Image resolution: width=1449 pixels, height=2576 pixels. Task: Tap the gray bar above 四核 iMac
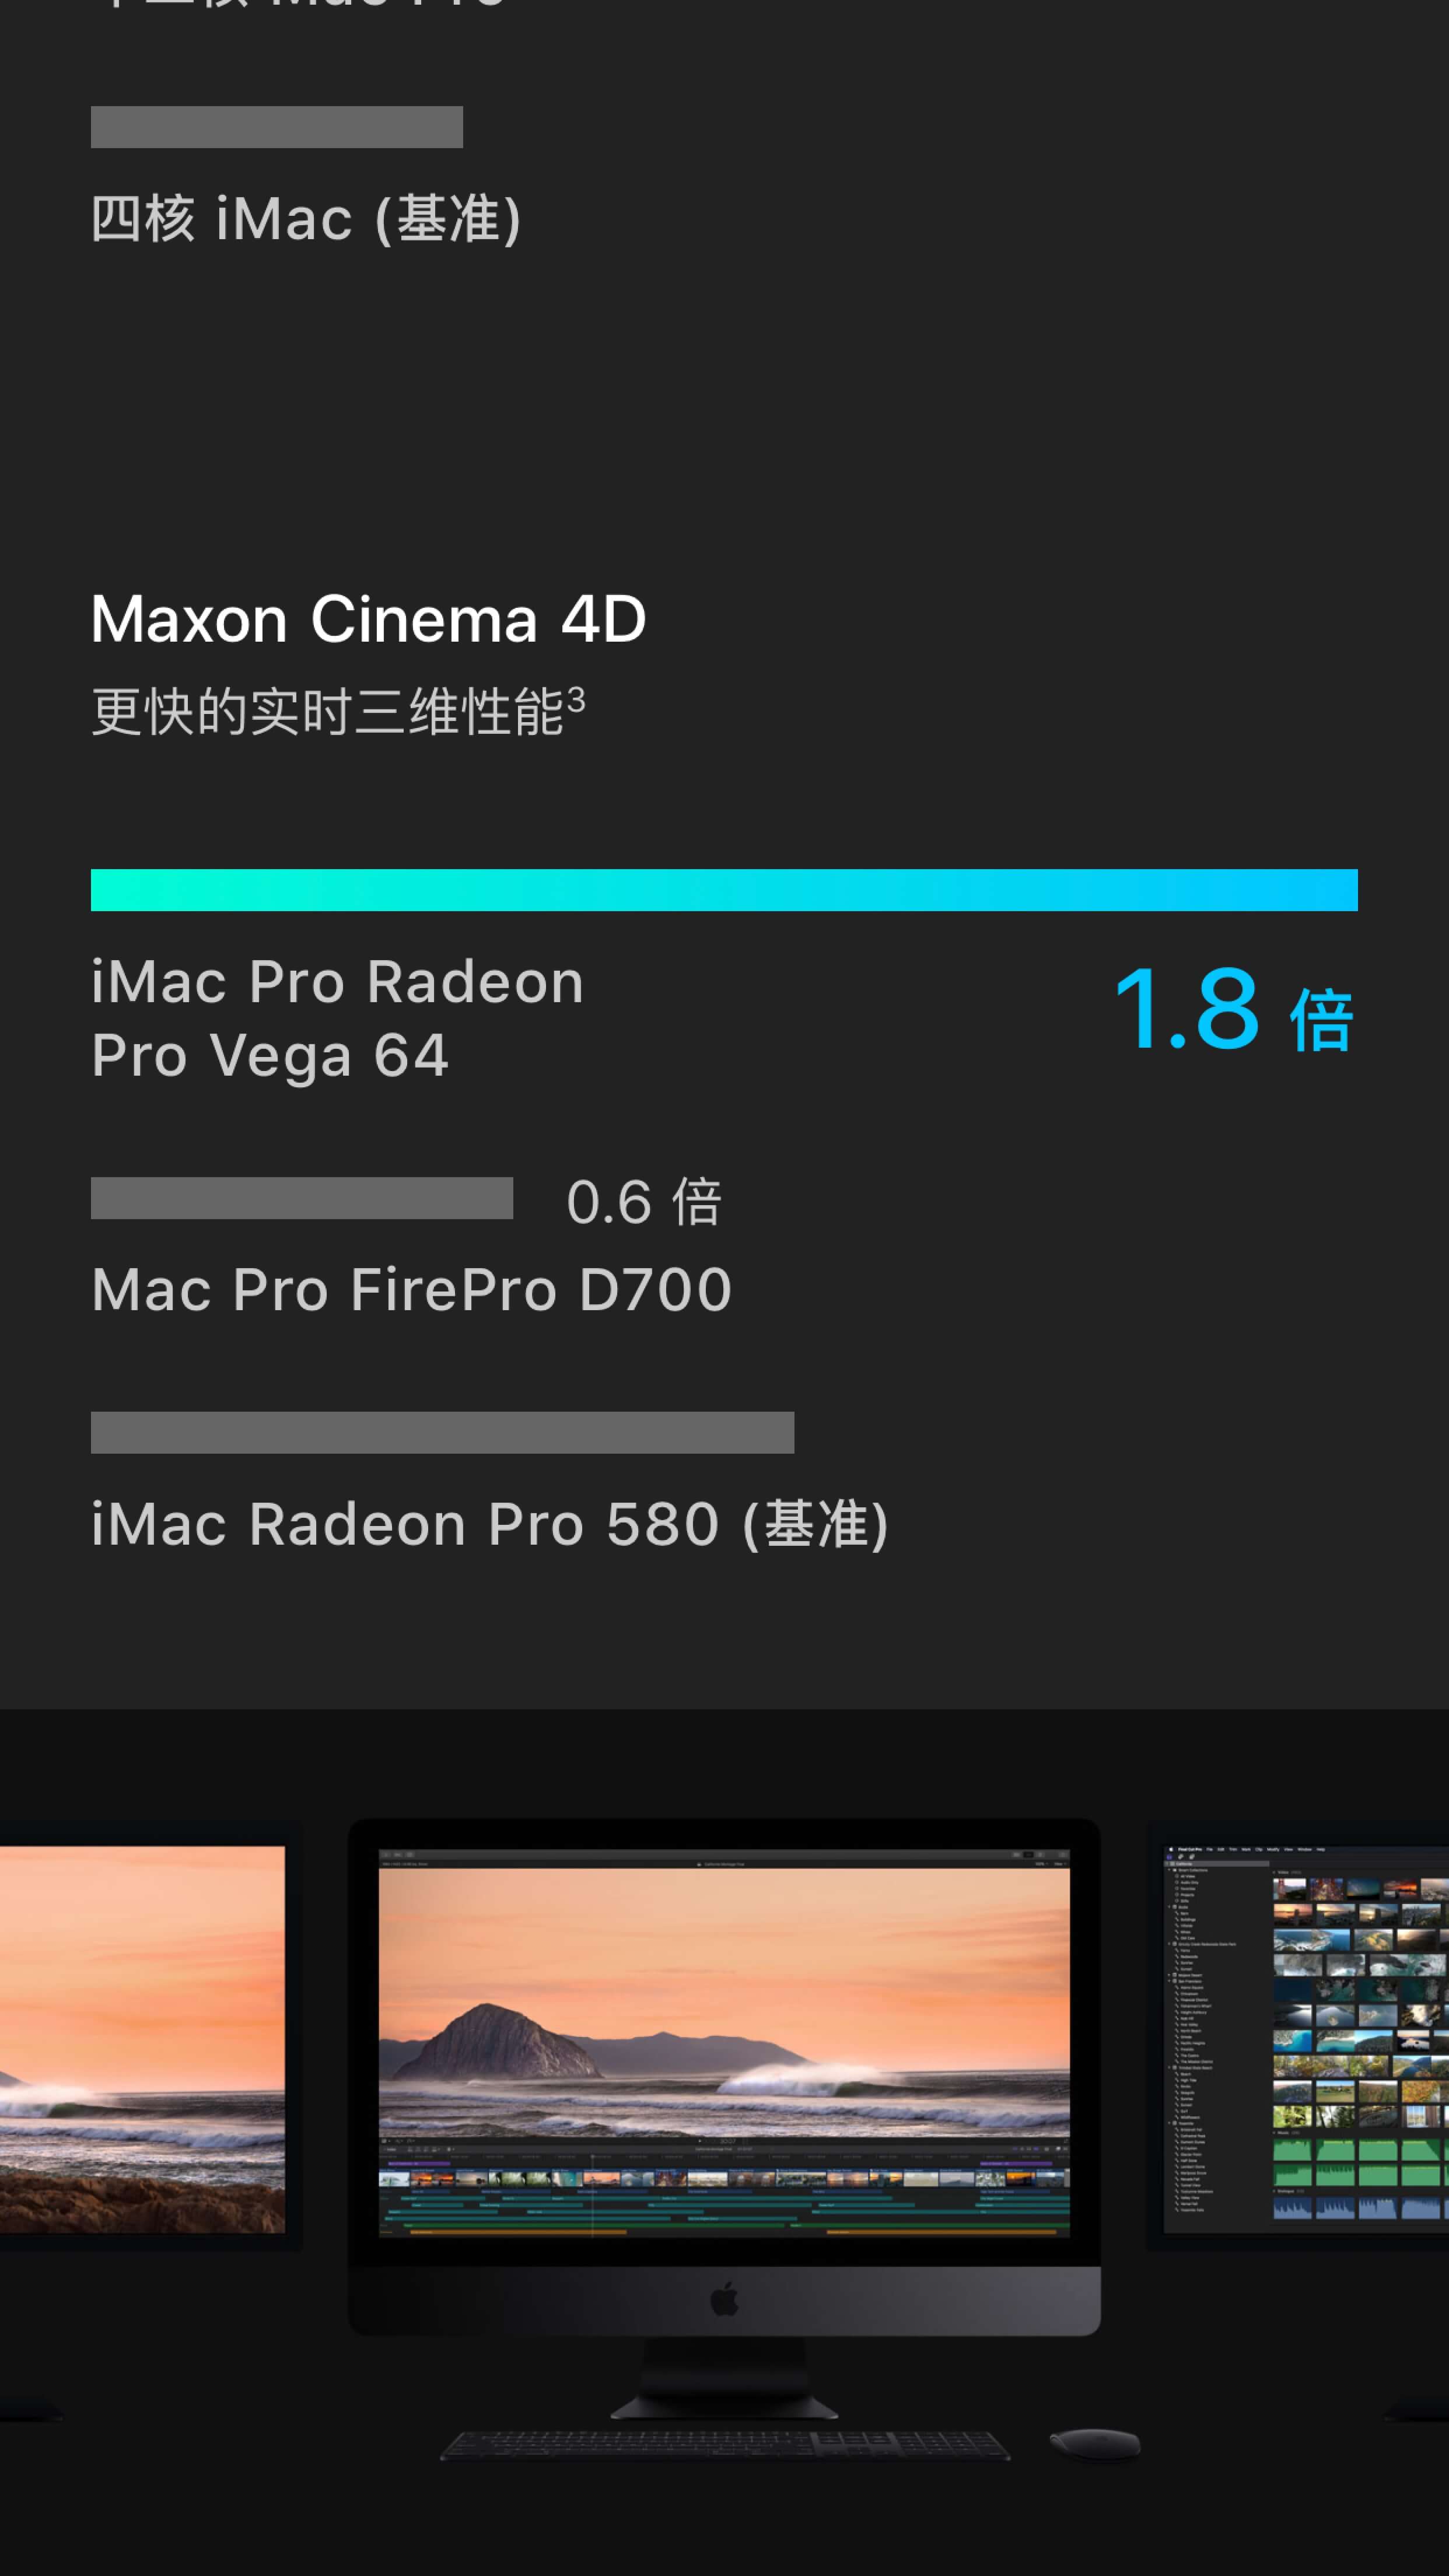[x=277, y=127]
